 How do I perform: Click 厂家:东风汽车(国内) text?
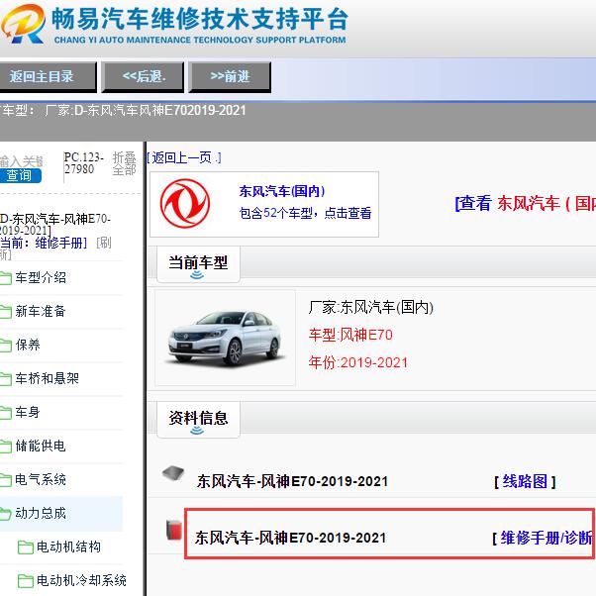click(371, 308)
